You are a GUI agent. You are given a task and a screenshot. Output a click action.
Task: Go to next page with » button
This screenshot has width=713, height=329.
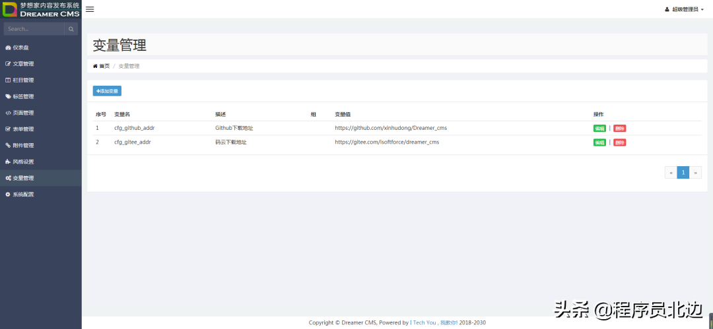pos(695,173)
